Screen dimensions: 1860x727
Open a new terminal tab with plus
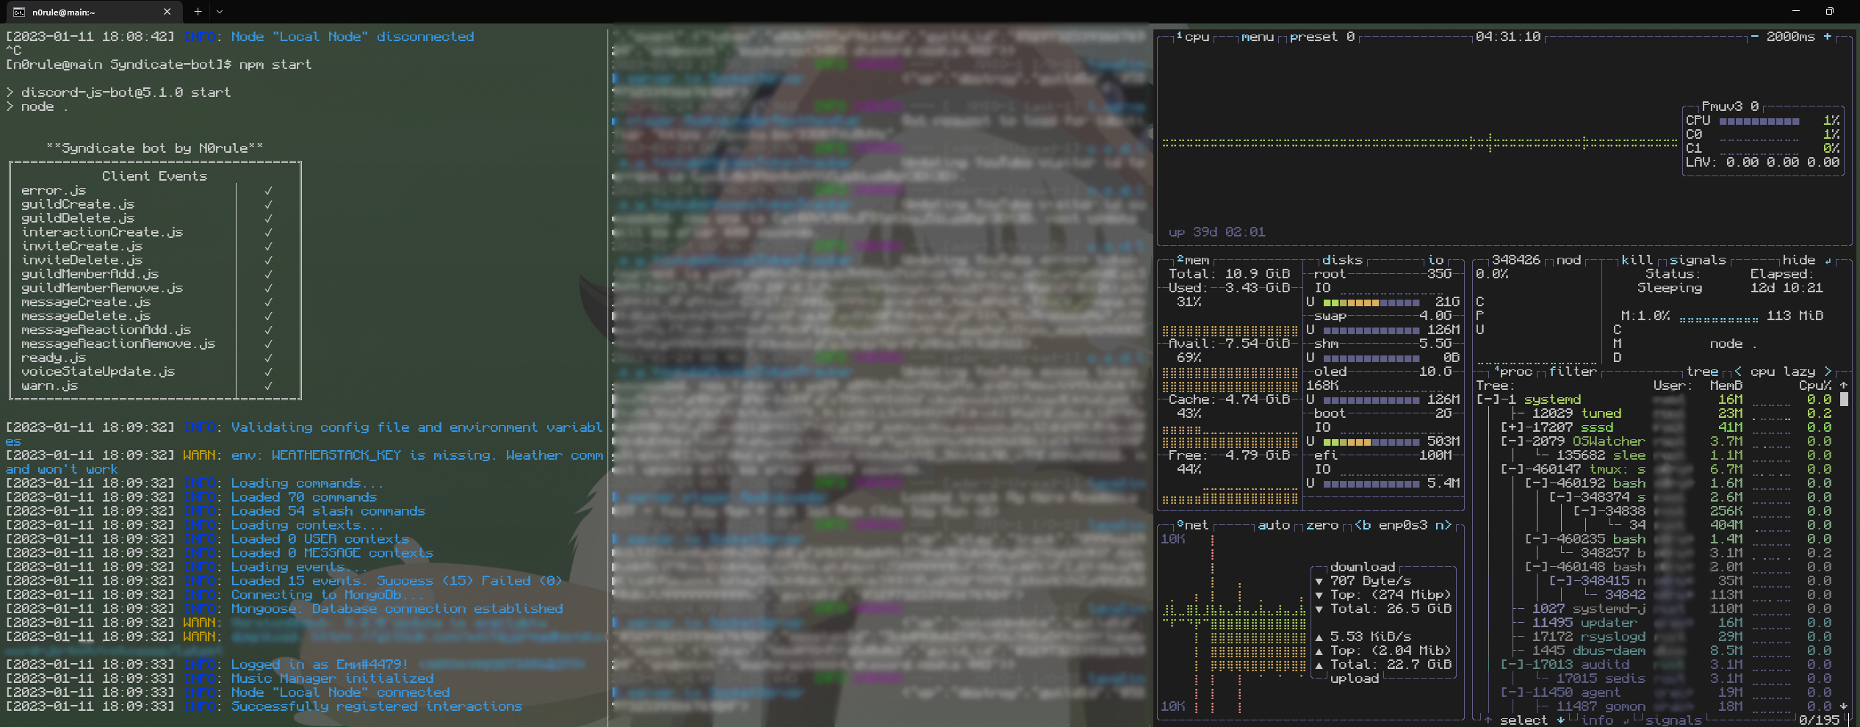pos(198,12)
